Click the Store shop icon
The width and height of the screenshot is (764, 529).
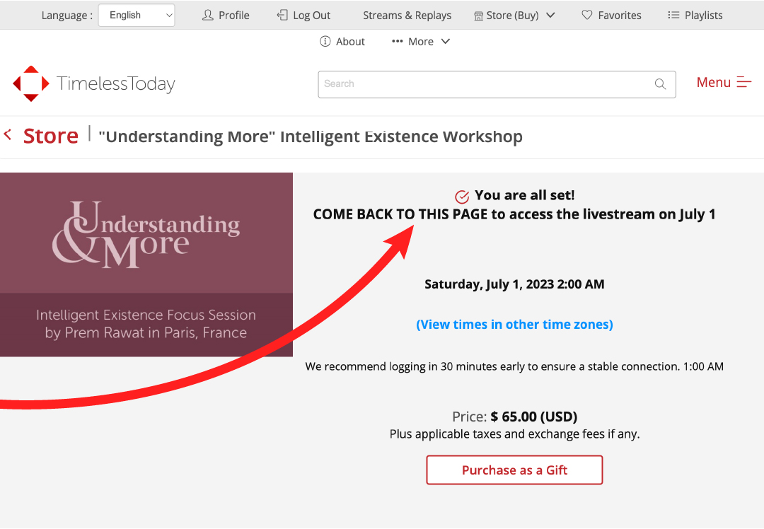(478, 16)
